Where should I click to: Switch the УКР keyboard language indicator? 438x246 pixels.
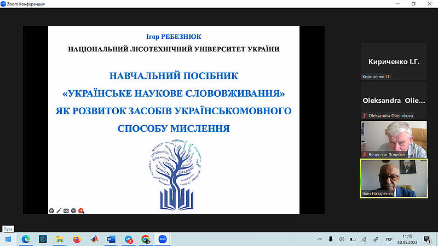(389, 239)
